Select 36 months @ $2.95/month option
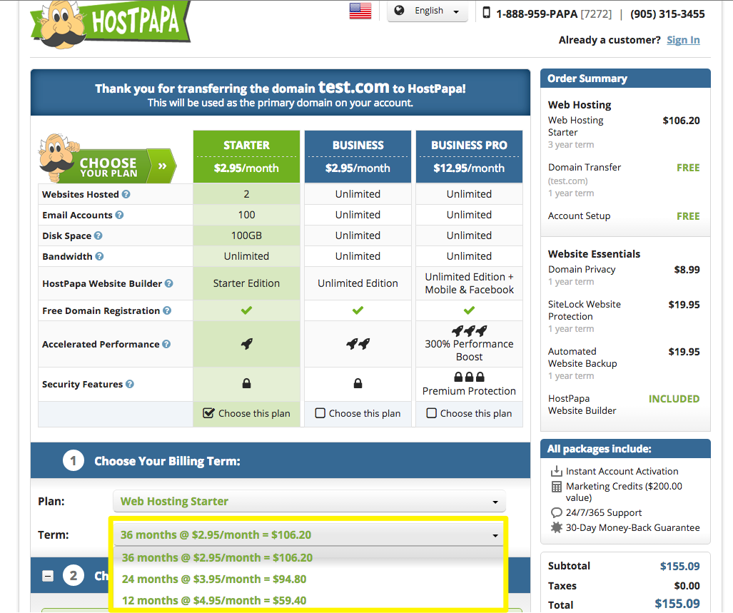Viewport: 733px width, 613px height. pyautogui.click(x=308, y=557)
